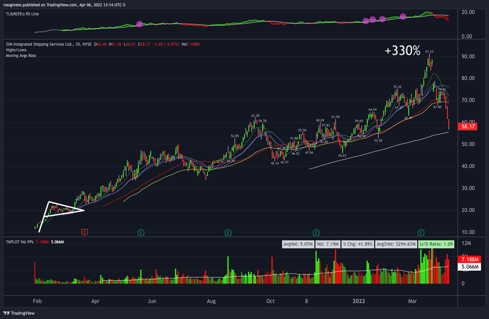Click the earnings marker below the March 2022 candles
Viewport: 489px width, 319px height.
click(x=421, y=232)
